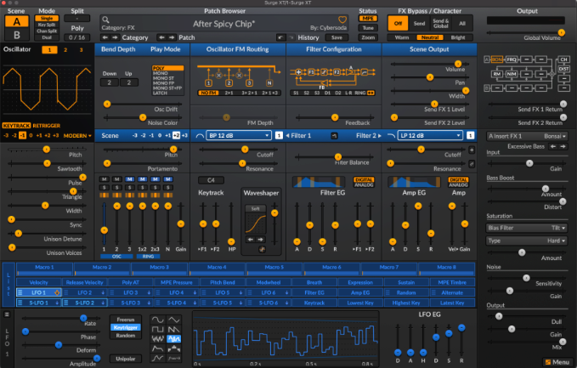This screenshot has height=368, width=577.
Task: Open patch search with the magnifier icon
Action: (105, 20)
